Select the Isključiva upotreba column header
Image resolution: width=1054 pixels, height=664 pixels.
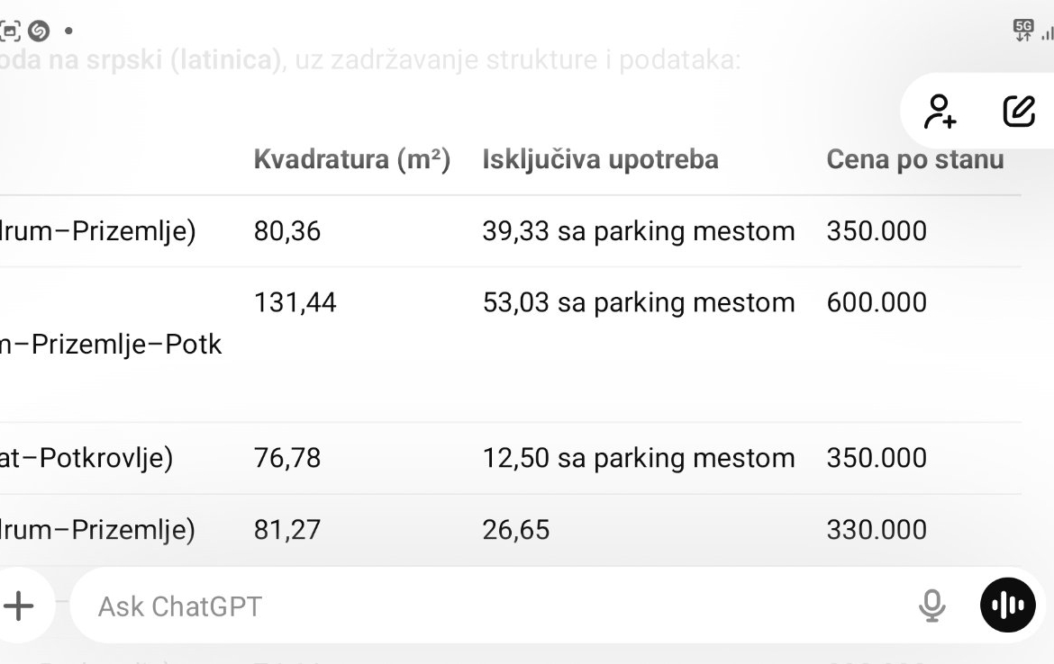(x=600, y=160)
